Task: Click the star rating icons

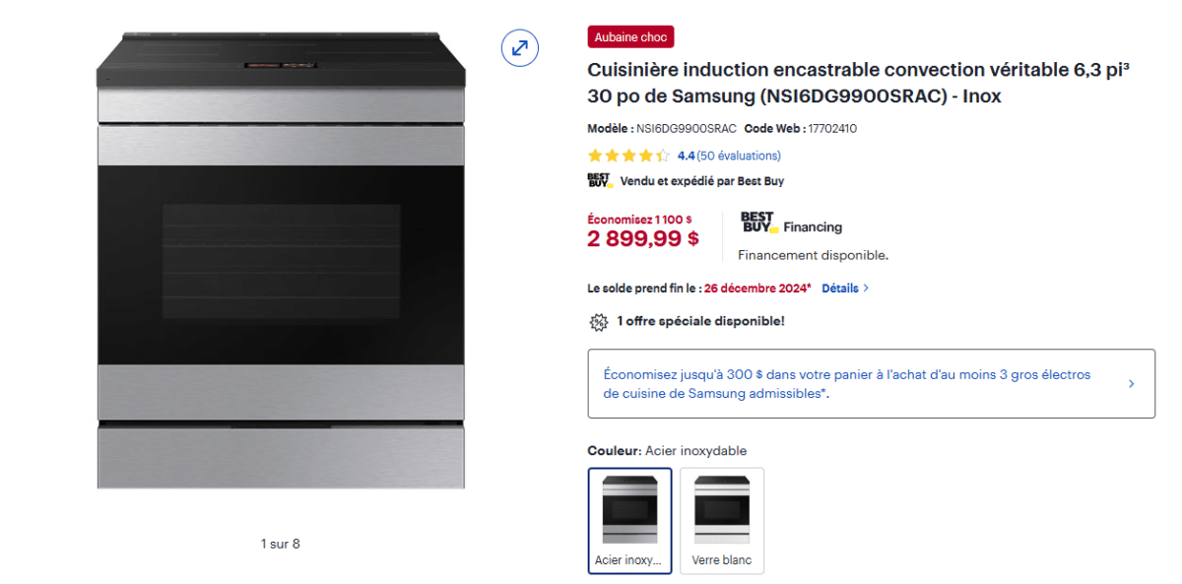Action: 628,156
